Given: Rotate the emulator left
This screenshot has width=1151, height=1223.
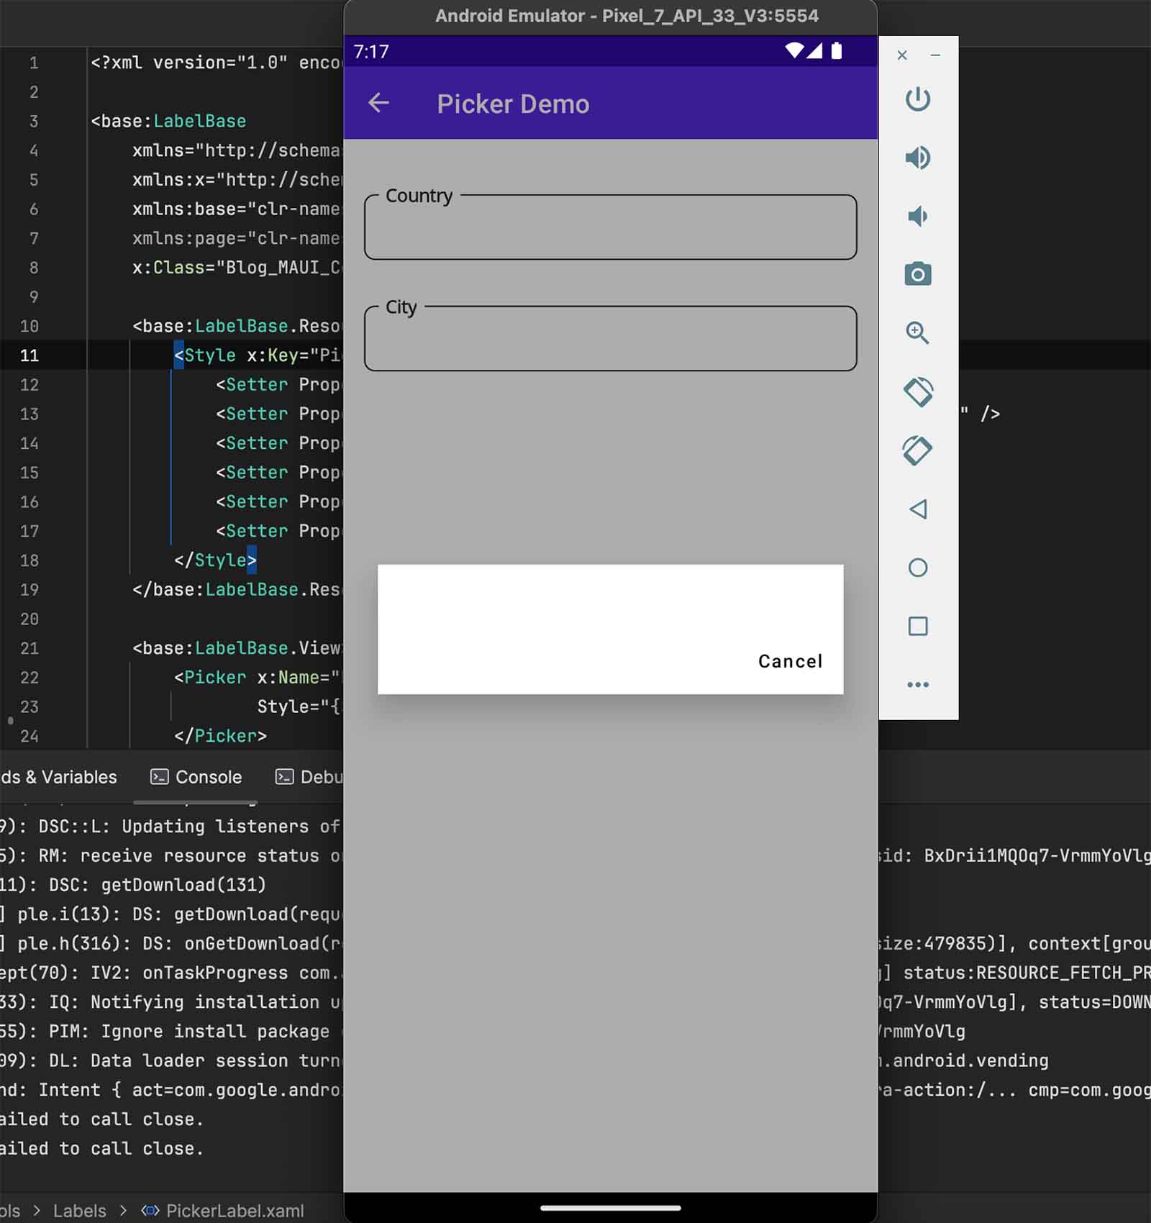Looking at the screenshot, I should (x=918, y=392).
